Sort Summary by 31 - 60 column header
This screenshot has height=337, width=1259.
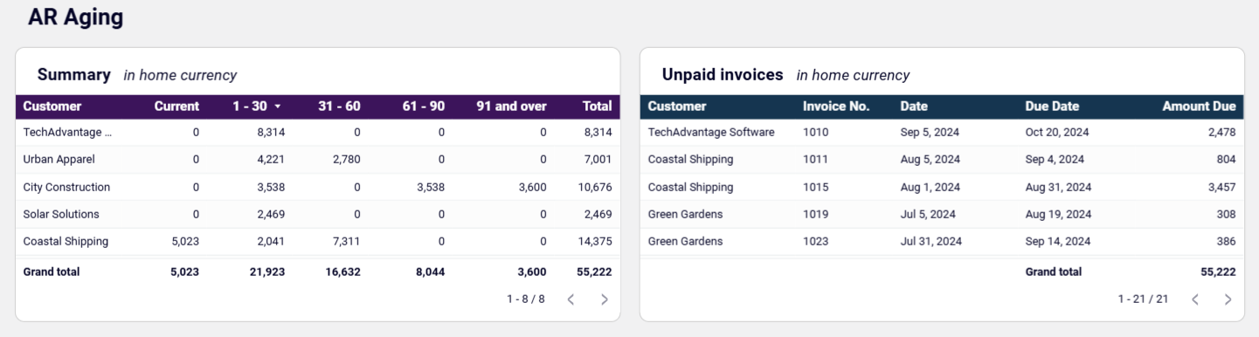coord(339,107)
